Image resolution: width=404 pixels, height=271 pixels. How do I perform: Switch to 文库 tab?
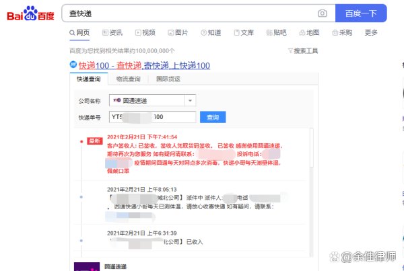(x=244, y=33)
